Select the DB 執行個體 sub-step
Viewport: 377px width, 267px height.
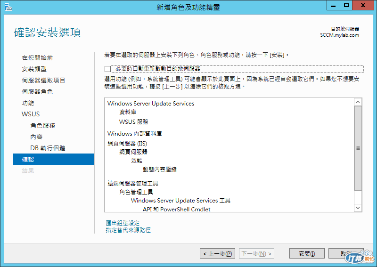[48, 148]
